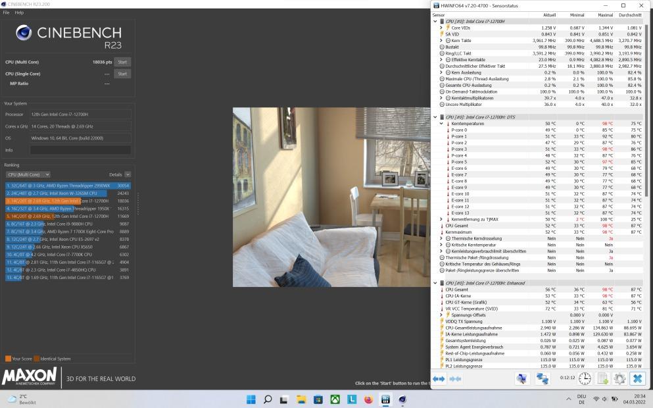Open Windows Start menu in taskbar
653x408 pixels.
pyautogui.click(x=251, y=399)
